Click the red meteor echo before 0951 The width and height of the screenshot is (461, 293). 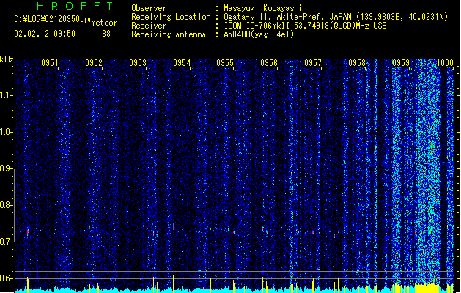pyautogui.click(x=28, y=231)
